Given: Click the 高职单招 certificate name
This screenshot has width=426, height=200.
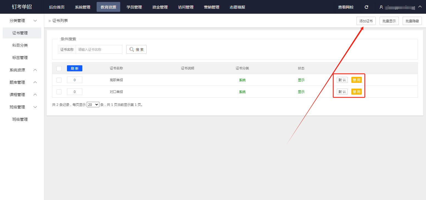Looking at the screenshot, I should point(116,80).
